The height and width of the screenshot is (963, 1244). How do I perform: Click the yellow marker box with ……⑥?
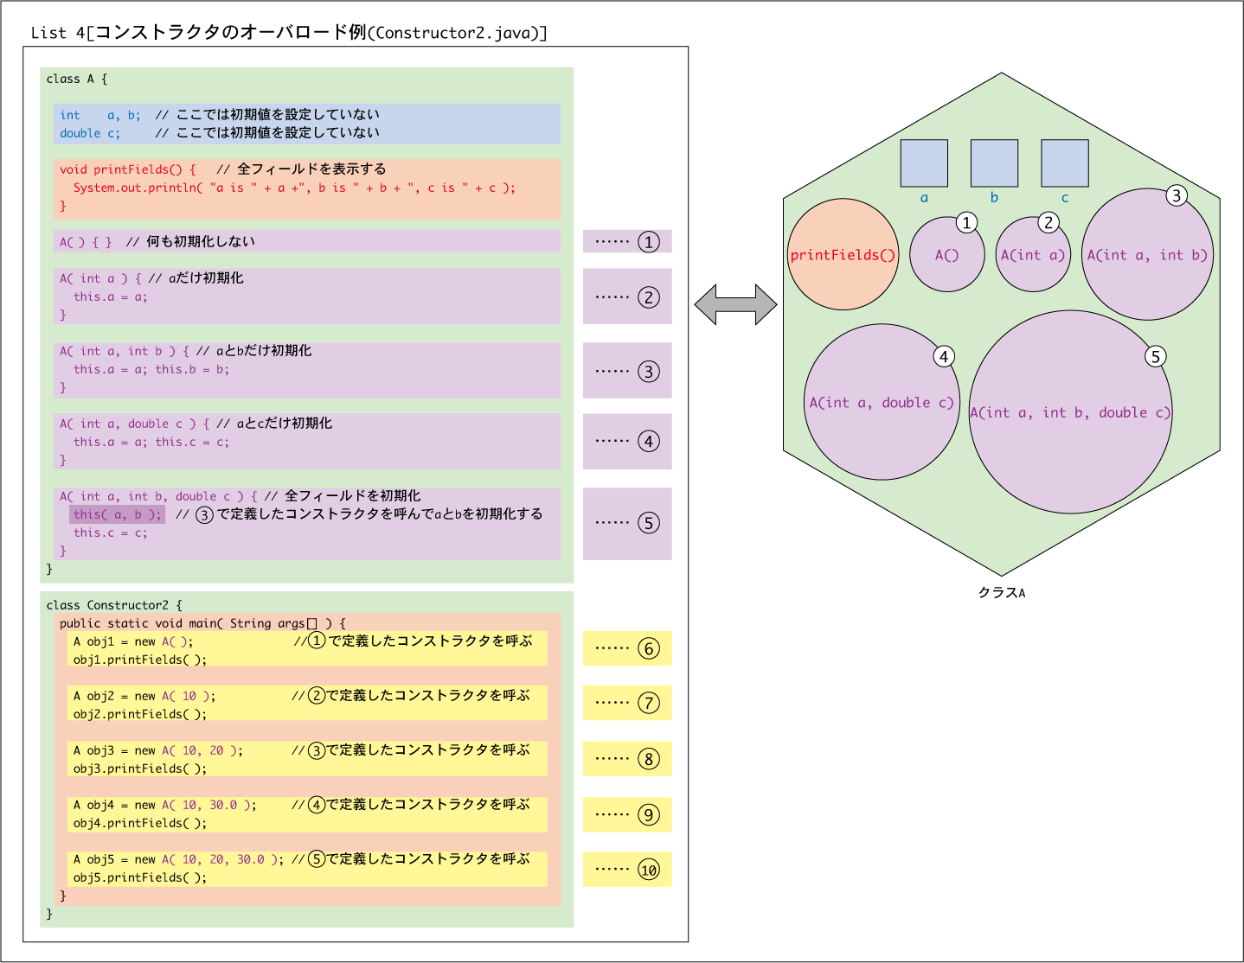(x=627, y=648)
